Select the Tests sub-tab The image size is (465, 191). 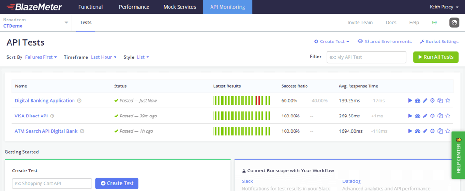86,23
